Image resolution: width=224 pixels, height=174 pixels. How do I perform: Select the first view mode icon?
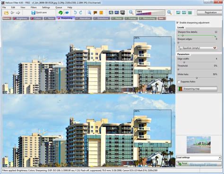point(111,13)
